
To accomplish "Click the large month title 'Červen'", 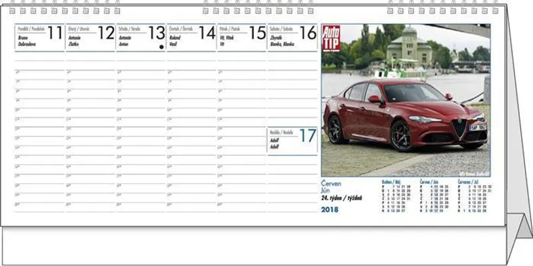I will point(331,184).
